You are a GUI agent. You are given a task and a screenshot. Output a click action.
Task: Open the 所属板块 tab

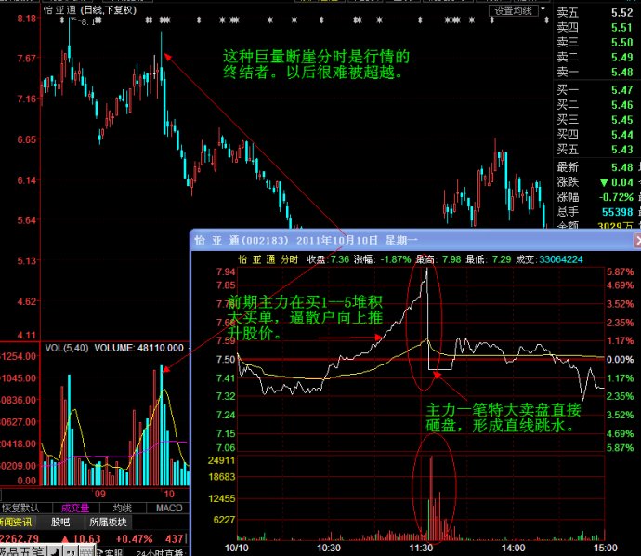(x=107, y=523)
